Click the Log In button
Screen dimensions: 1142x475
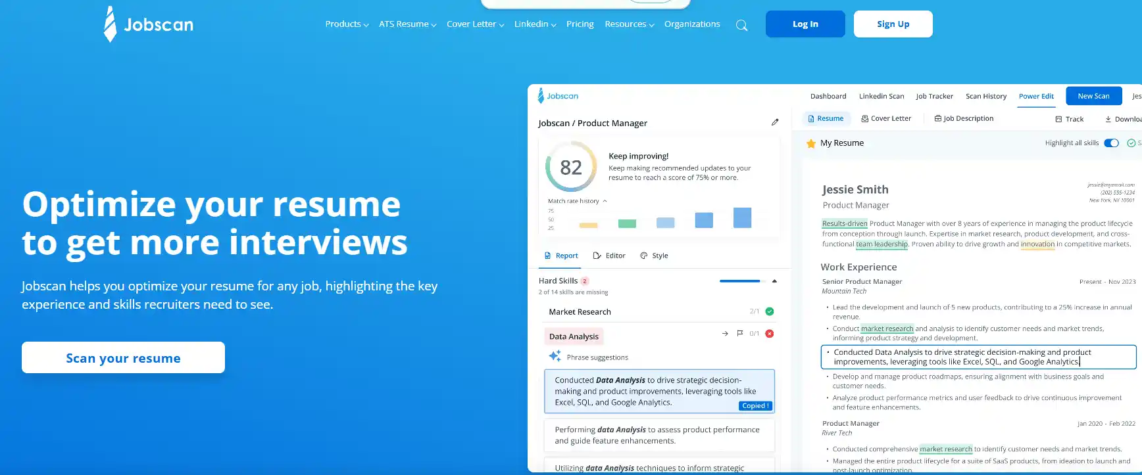pos(805,24)
